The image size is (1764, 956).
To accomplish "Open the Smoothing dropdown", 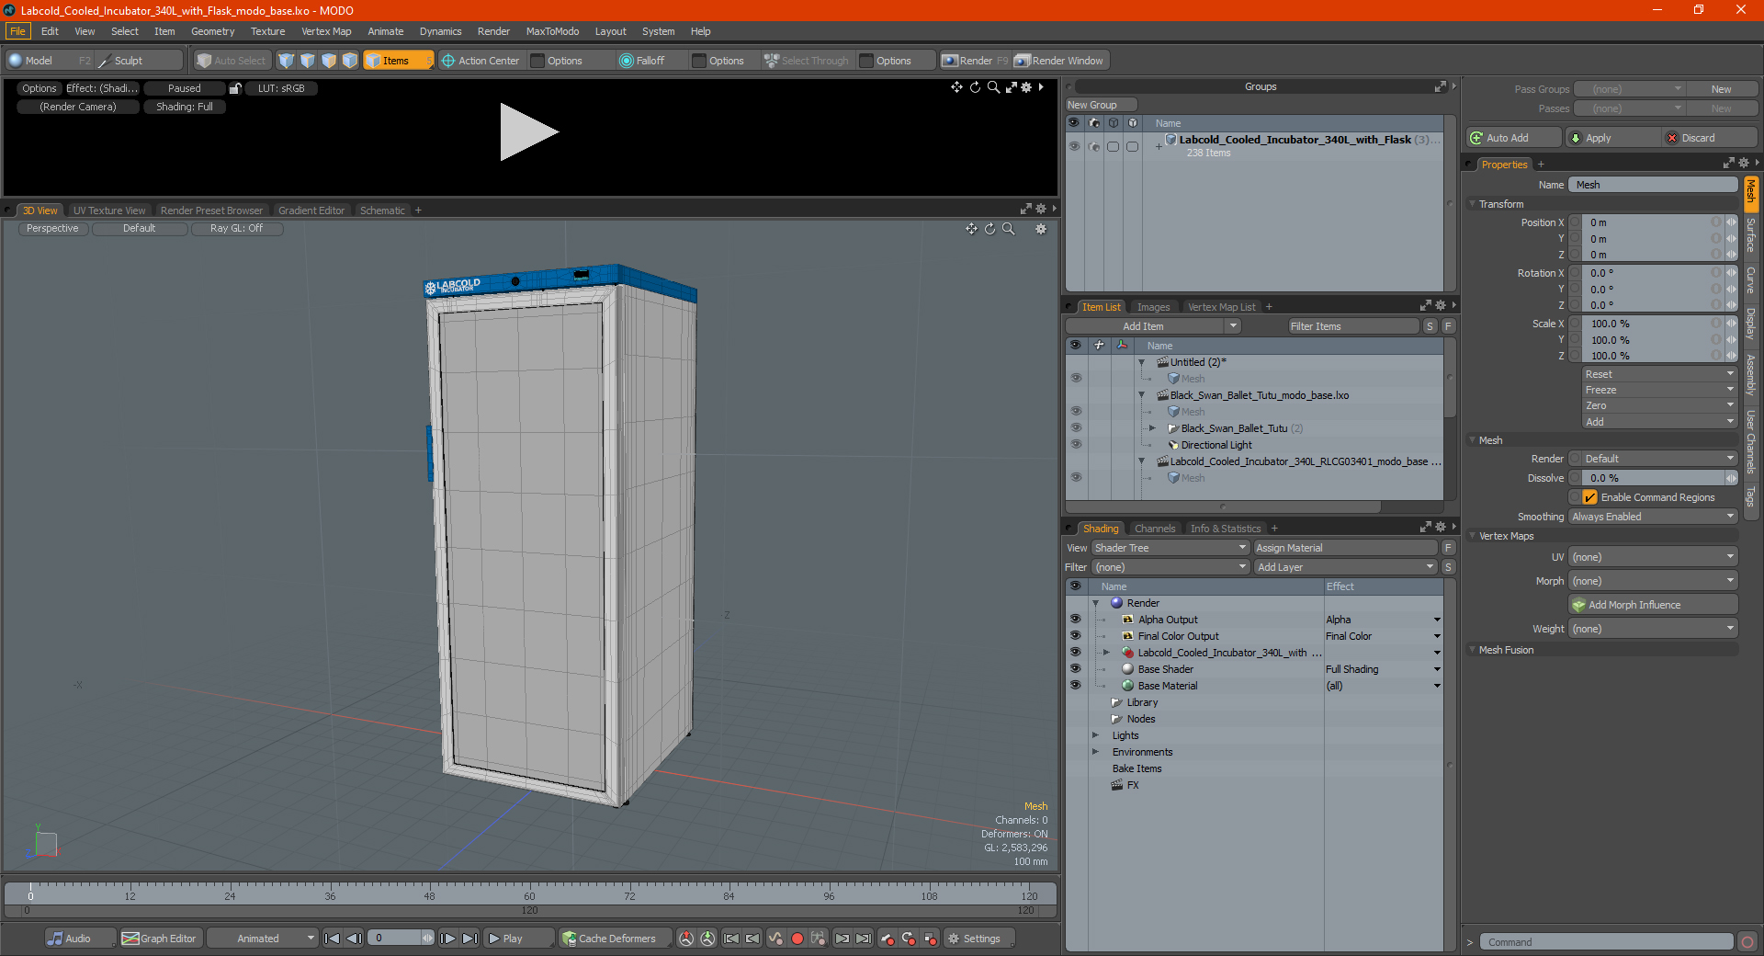I will pos(1653,517).
